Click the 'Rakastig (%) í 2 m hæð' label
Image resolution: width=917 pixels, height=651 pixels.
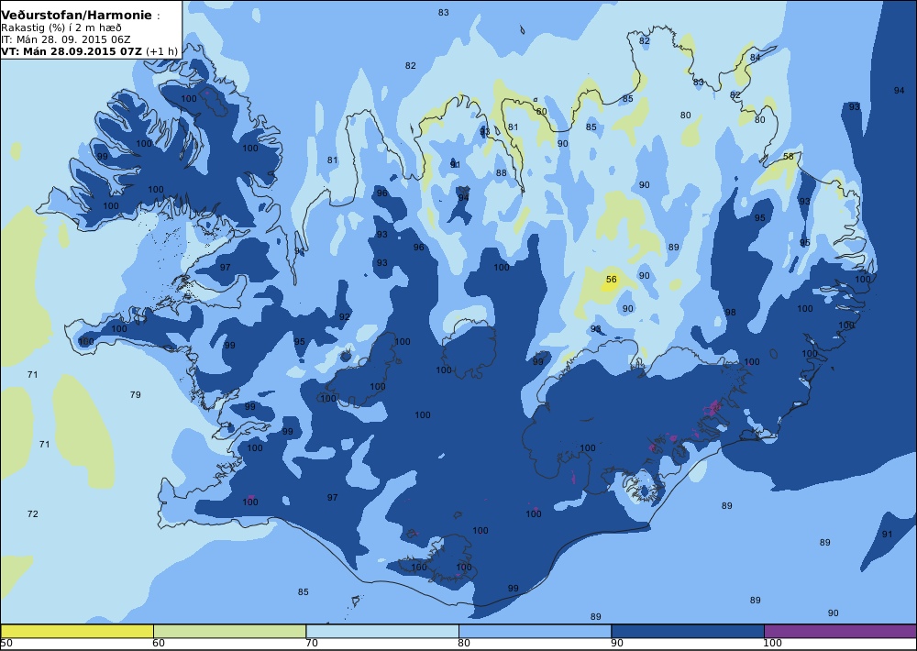[61, 28]
